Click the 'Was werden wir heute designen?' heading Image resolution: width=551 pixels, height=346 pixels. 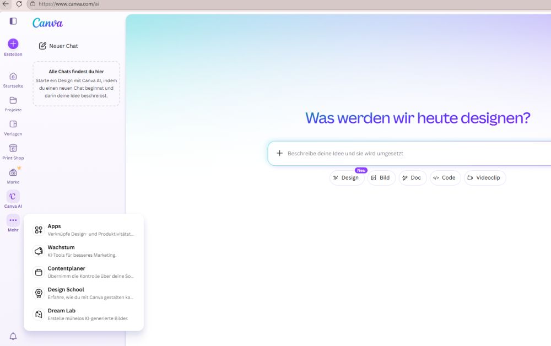click(x=418, y=118)
